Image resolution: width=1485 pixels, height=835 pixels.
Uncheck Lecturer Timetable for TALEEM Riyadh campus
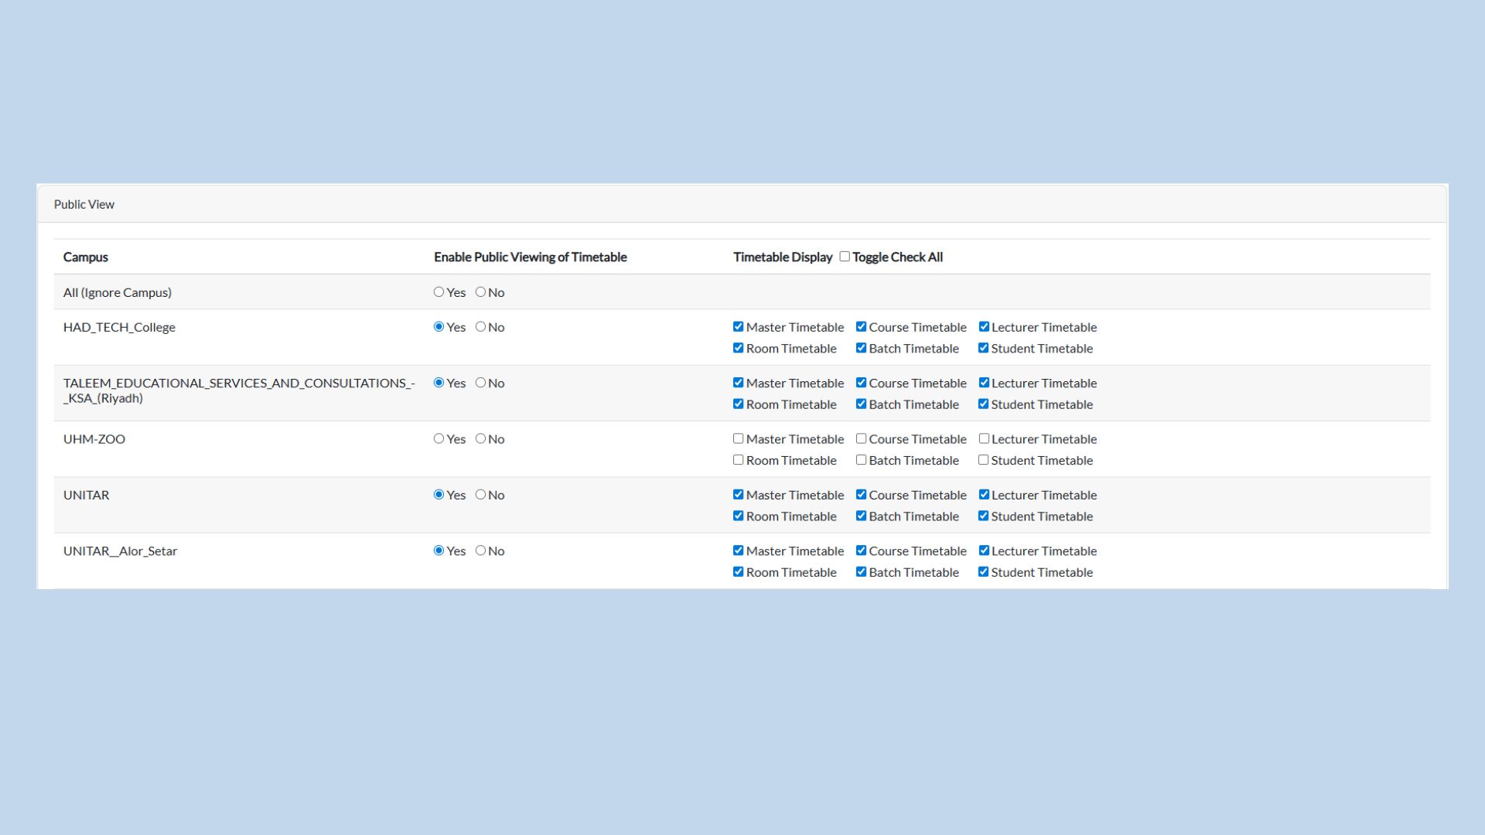click(x=984, y=383)
